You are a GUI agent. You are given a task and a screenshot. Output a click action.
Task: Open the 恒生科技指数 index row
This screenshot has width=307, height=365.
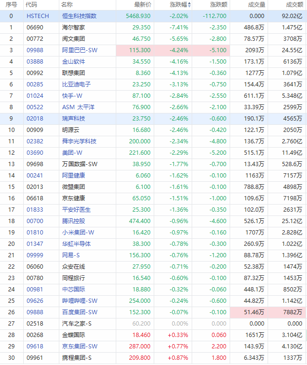coord(79,16)
